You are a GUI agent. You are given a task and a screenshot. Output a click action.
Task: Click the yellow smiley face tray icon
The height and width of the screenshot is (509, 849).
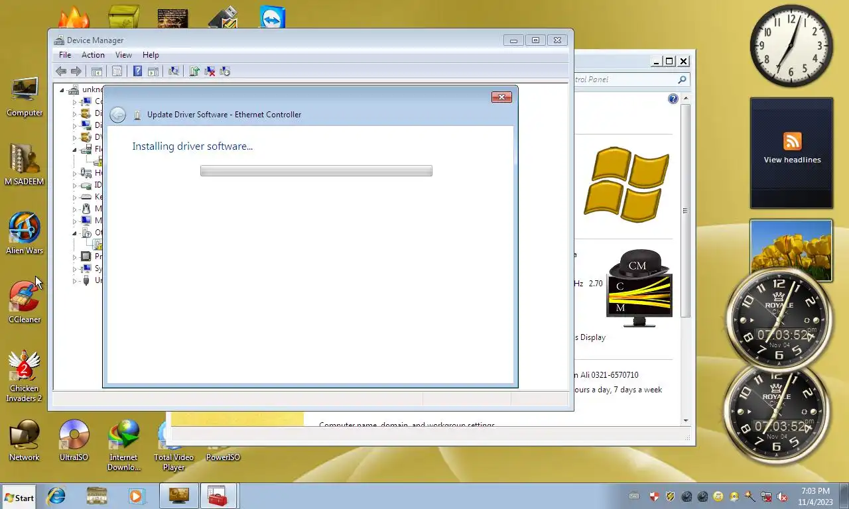(718, 496)
